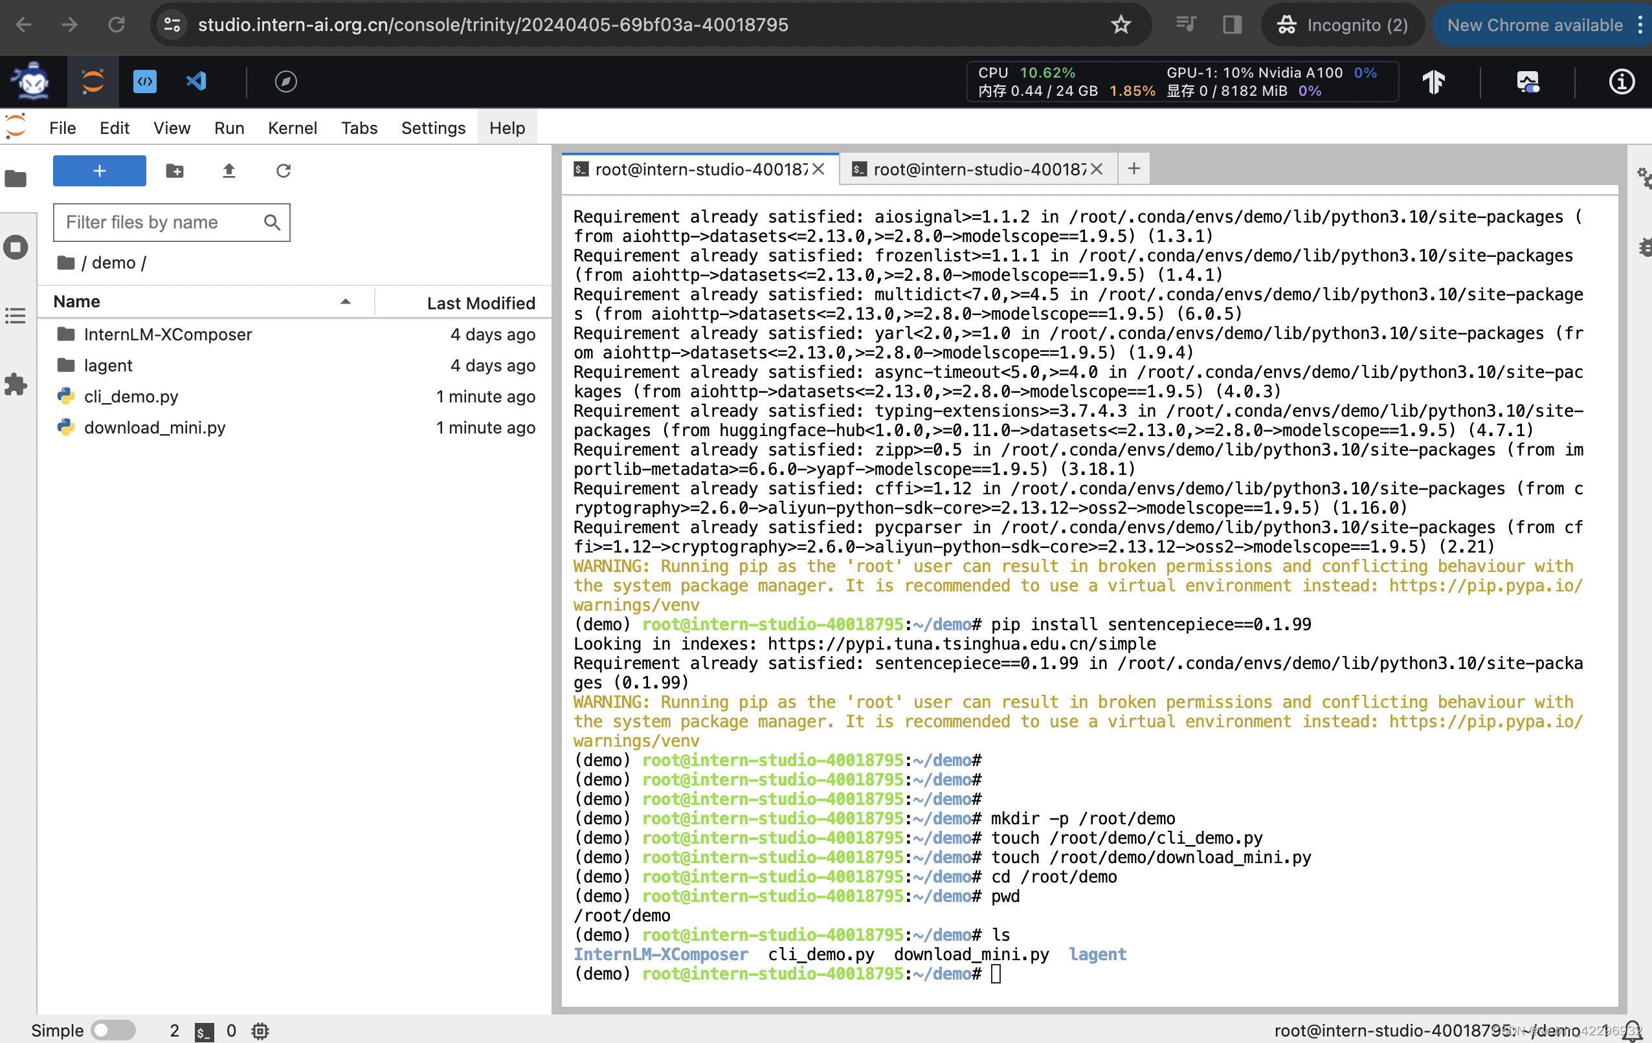This screenshot has height=1043, width=1652.
Task: Click the terminal code icon in top bar
Action: pyautogui.click(x=145, y=82)
